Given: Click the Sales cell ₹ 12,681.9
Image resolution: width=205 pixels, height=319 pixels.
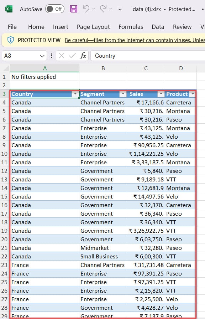Looking at the screenshot, I should click(x=146, y=188).
